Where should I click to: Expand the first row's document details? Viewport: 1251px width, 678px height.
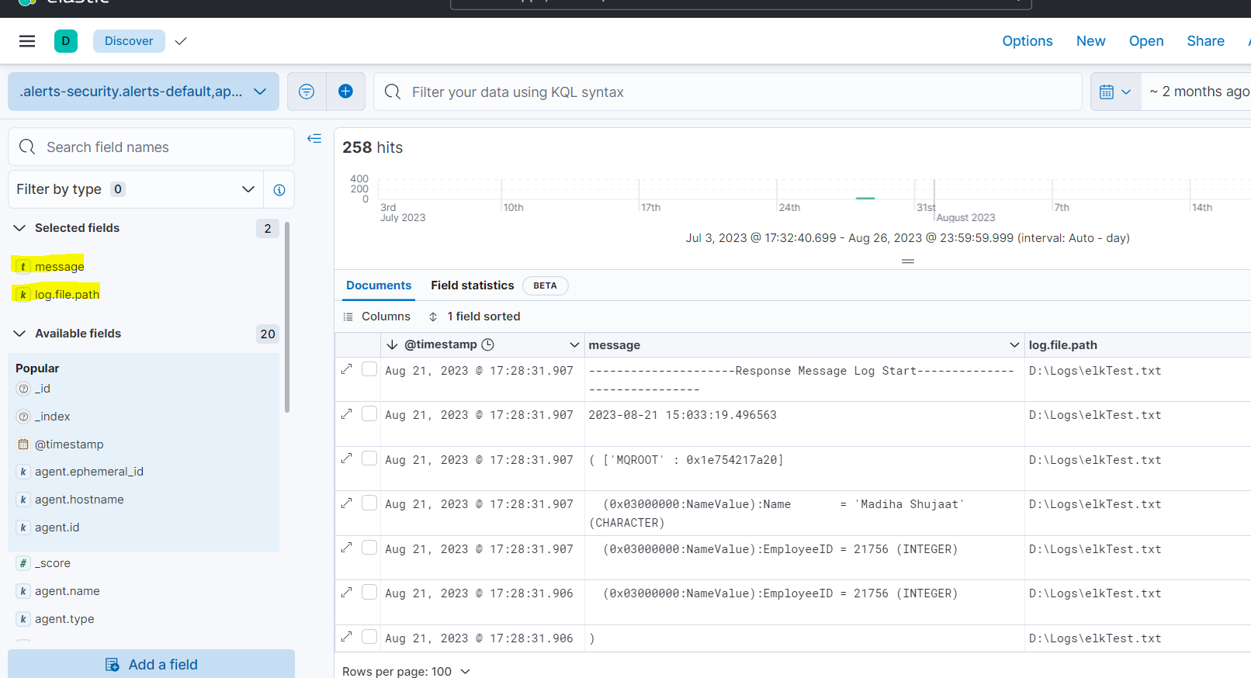[x=347, y=369]
